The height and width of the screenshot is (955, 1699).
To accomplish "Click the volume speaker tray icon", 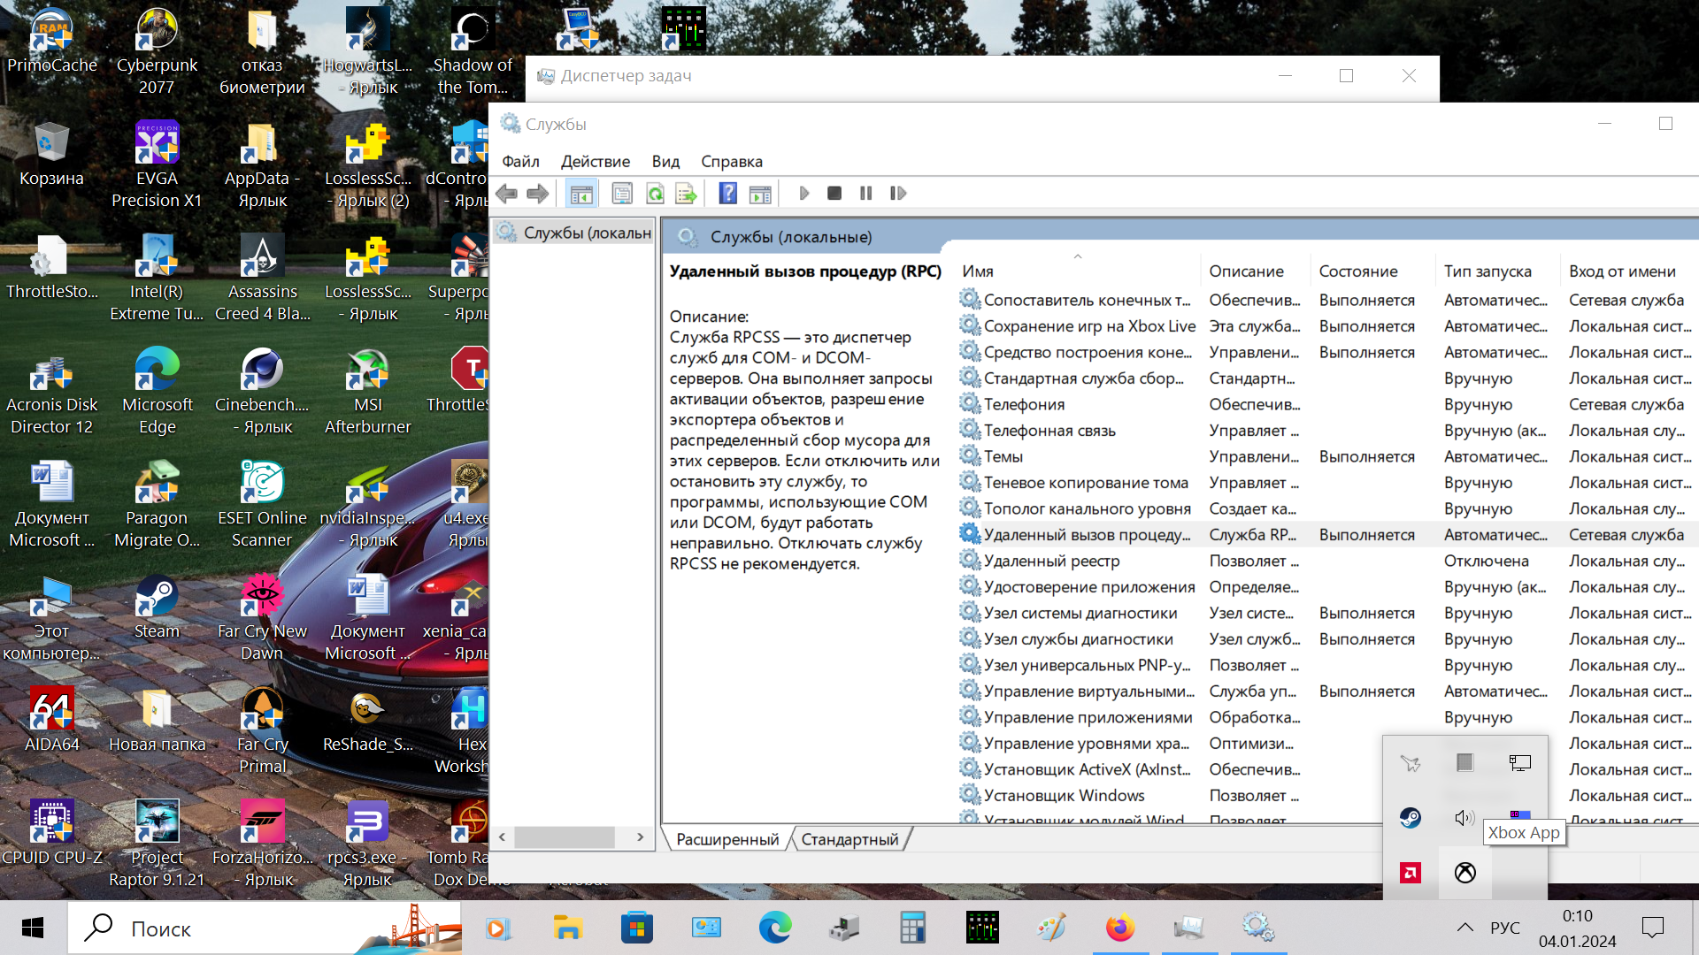I will [1465, 818].
